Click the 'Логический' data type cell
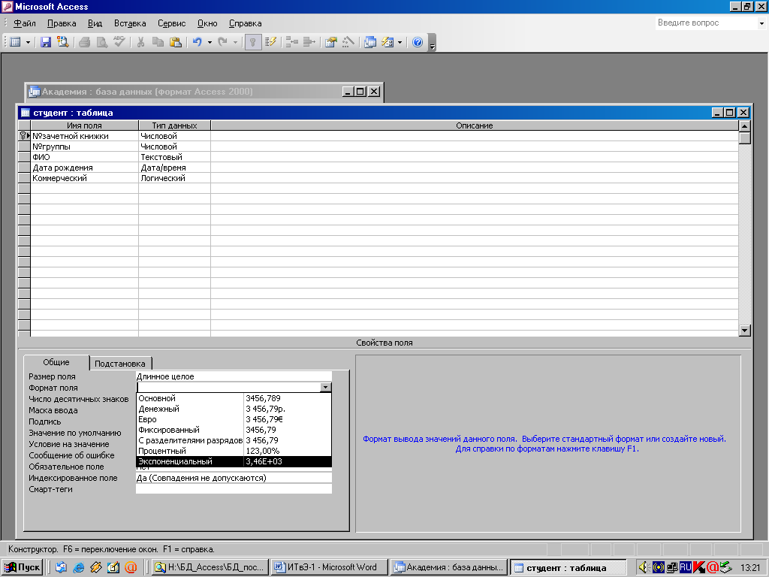This screenshot has height=577, width=769. point(174,178)
